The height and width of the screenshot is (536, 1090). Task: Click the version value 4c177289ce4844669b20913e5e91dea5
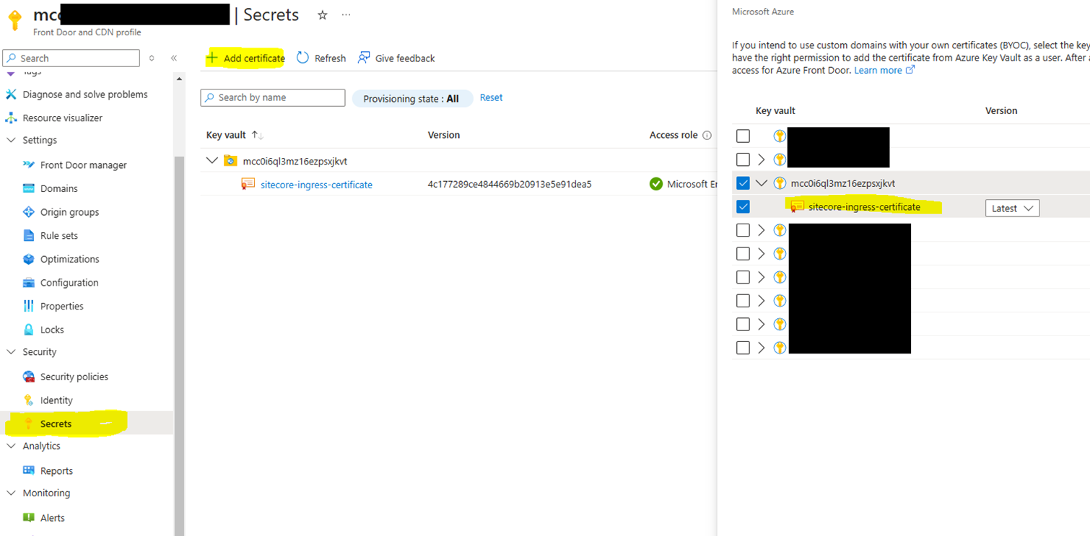point(510,185)
